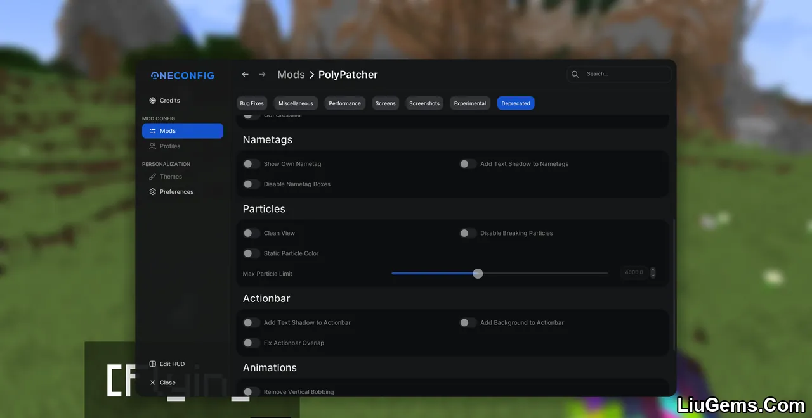Click the Particles section heading
812x418 pixels.
264,209
